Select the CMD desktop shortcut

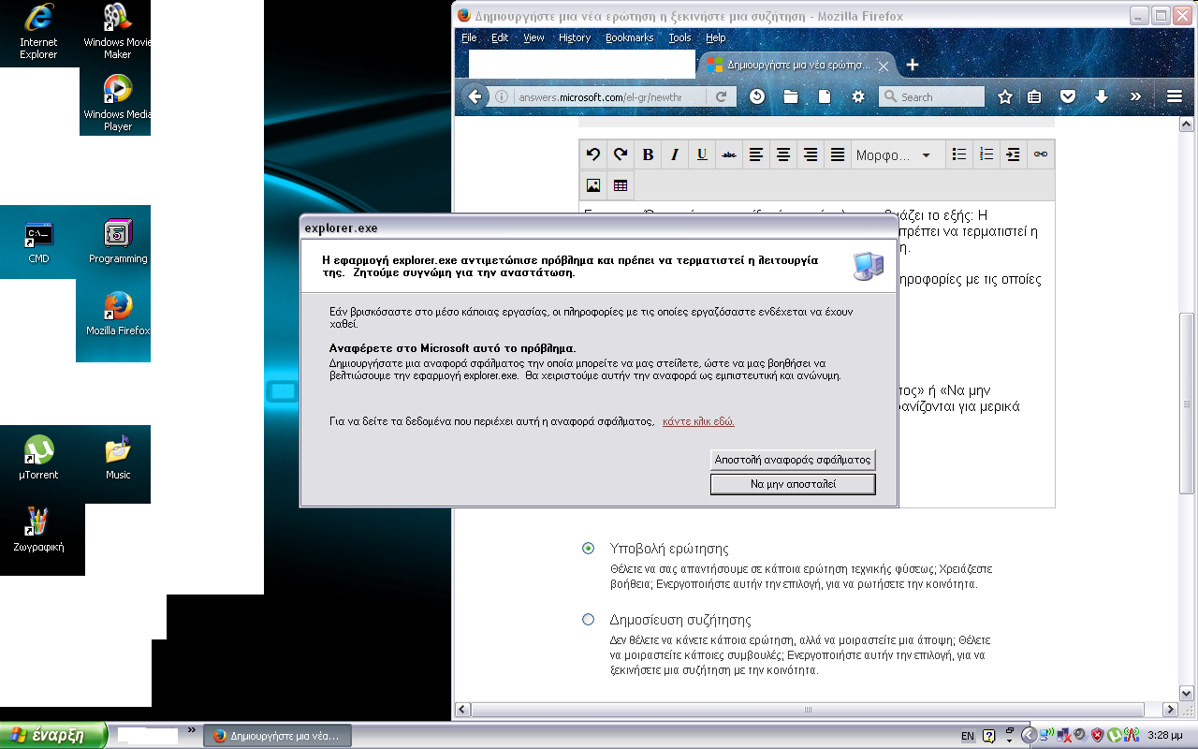click(x=38, y=242)
